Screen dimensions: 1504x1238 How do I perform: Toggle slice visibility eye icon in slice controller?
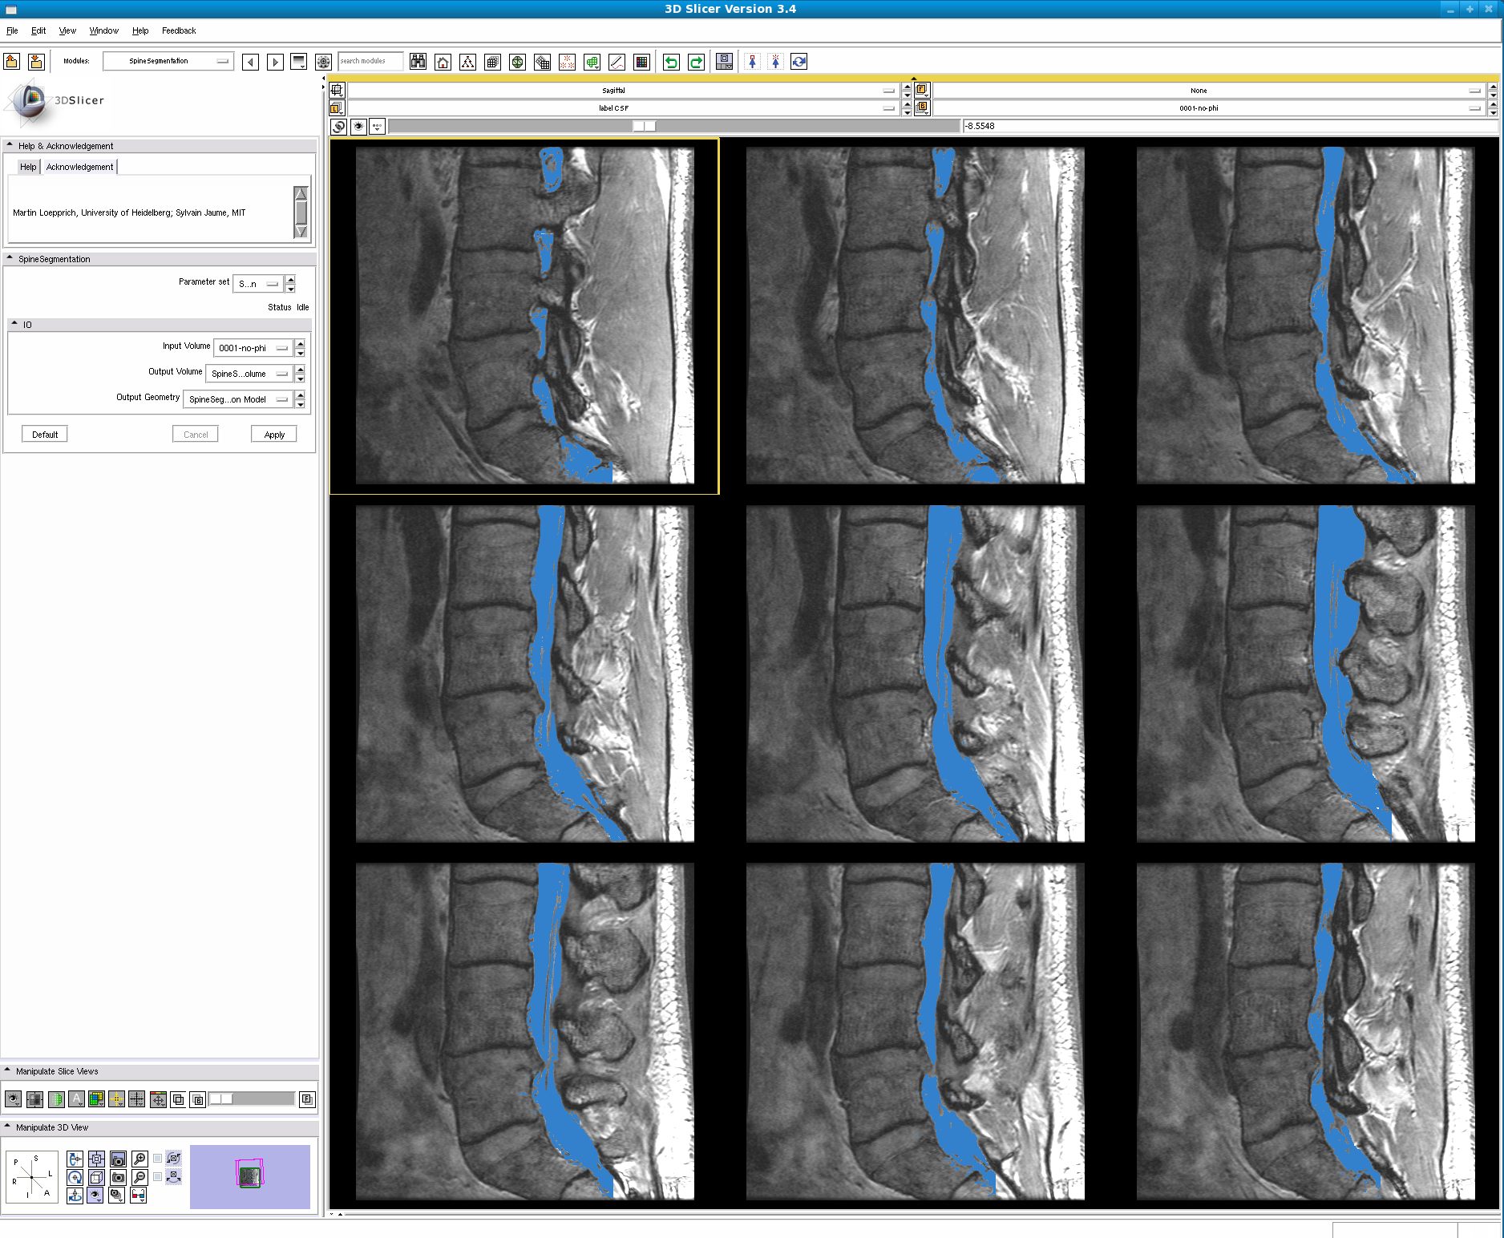coord(358,126)
